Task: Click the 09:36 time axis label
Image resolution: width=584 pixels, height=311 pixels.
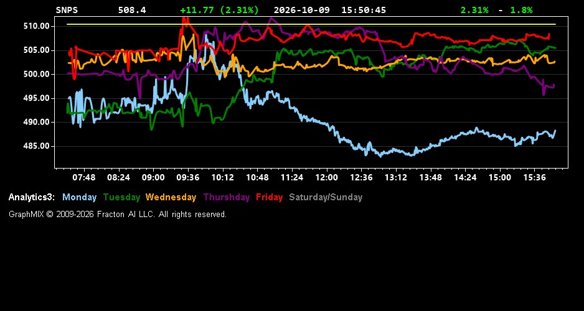Action: (188, 177)
